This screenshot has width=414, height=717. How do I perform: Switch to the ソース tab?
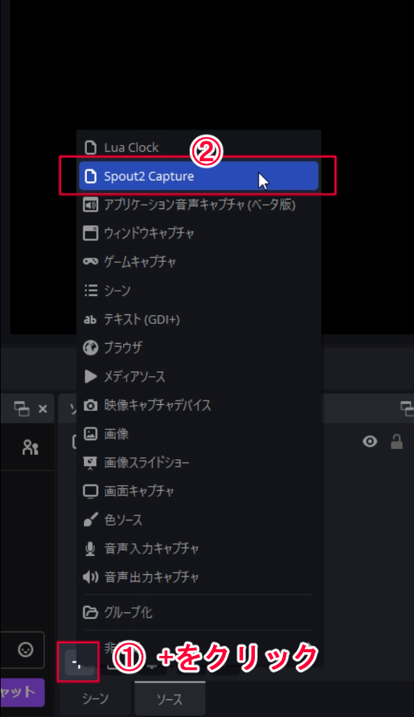tap(169, 699)
